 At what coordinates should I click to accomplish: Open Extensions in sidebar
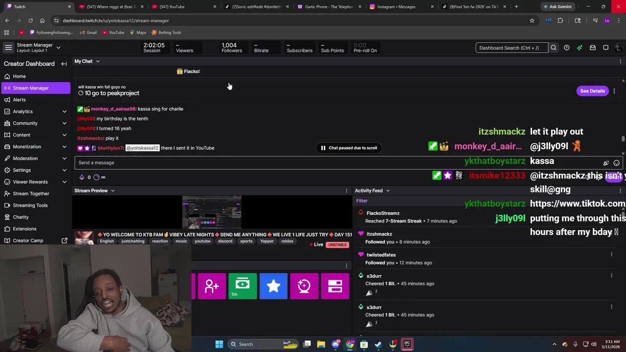point(35,229)
